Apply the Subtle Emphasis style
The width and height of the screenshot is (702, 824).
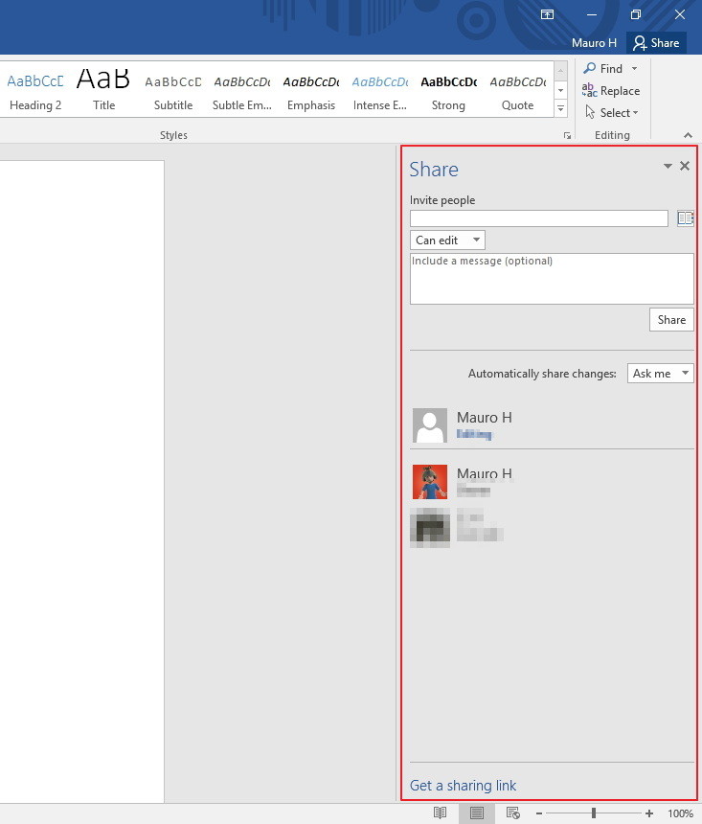pos(241,90)
